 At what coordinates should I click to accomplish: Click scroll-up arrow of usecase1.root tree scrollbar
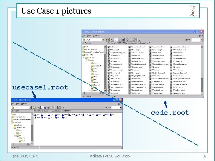[32, 114]
